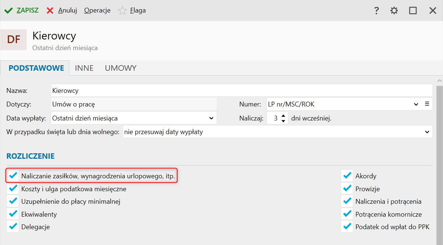Expand the święta lub dnia wolnego dropdown
Image resolution: width=443 pixels, height=245 pixels.
click(277, 132)
